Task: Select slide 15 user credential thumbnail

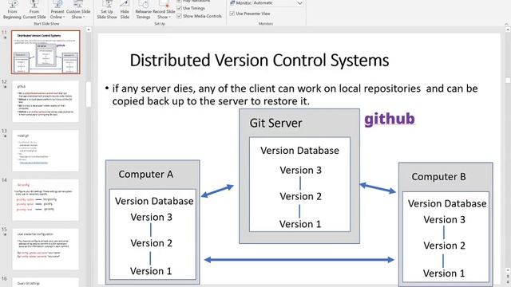Action: pos(46,250)
